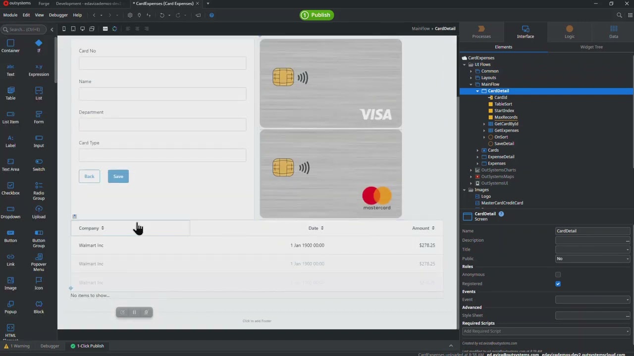Collapse the MainFlow tree node
The image size is (634, 356).
(x=471, y=84)
